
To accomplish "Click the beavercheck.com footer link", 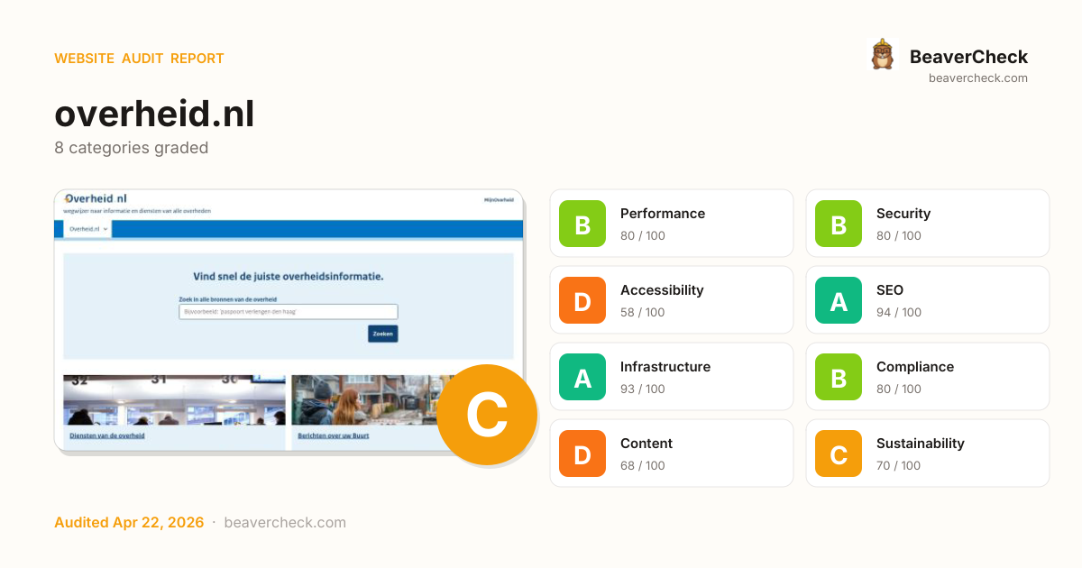I will pos(285,523).
